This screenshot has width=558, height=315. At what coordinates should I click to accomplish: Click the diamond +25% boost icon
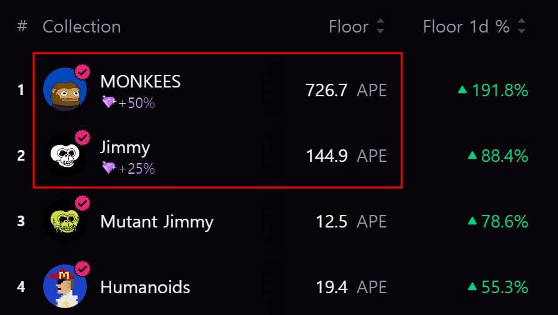109,168
